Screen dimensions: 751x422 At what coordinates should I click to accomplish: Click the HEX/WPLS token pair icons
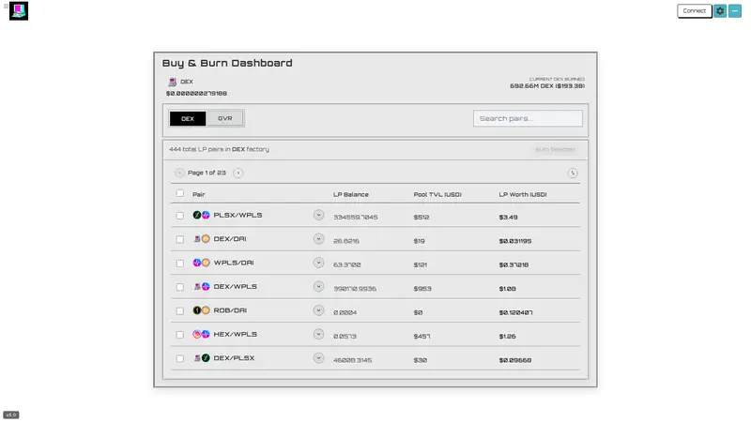tap(201, 335)
